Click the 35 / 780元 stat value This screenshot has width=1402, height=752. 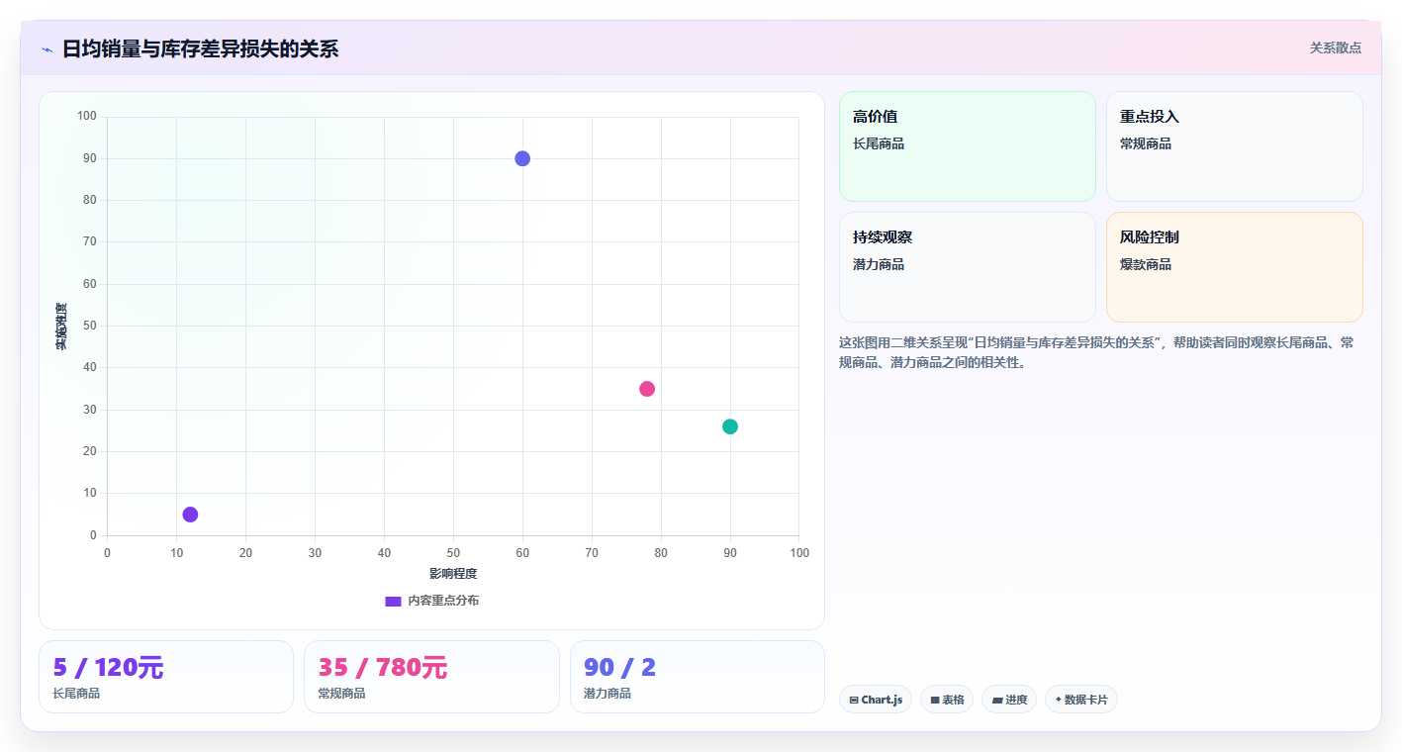(x=383, y=668)
